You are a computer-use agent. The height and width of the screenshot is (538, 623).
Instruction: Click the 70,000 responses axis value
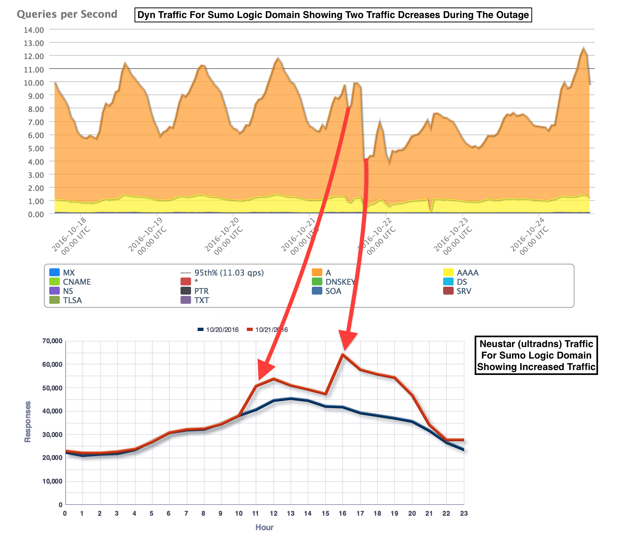[52, 341]
